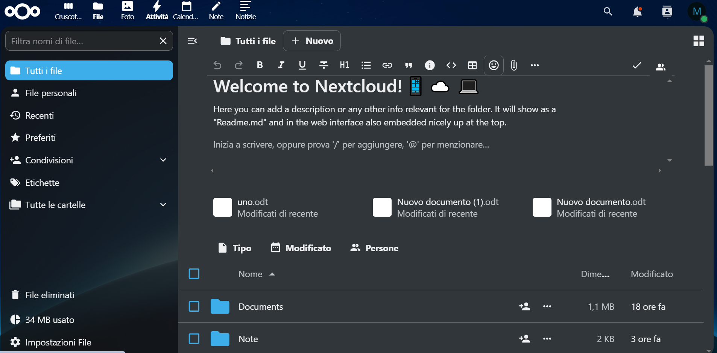Open recent file Nuovo documento.odt
This screenshot has height=353, width=717.
coord(589,208)
